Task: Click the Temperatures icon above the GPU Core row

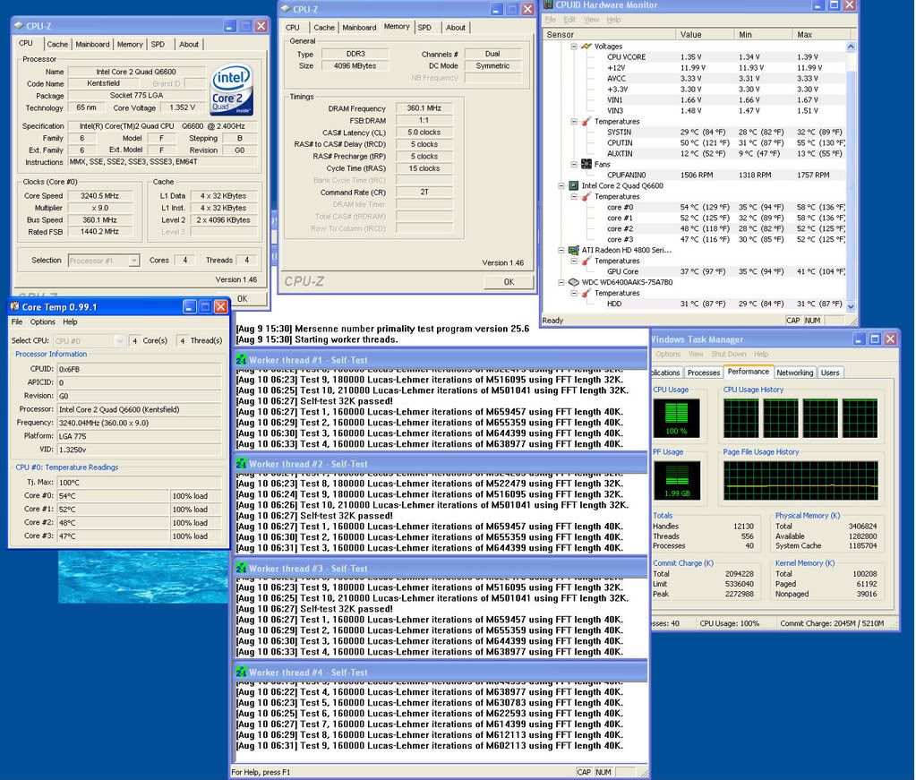Action: coord(586,261)
